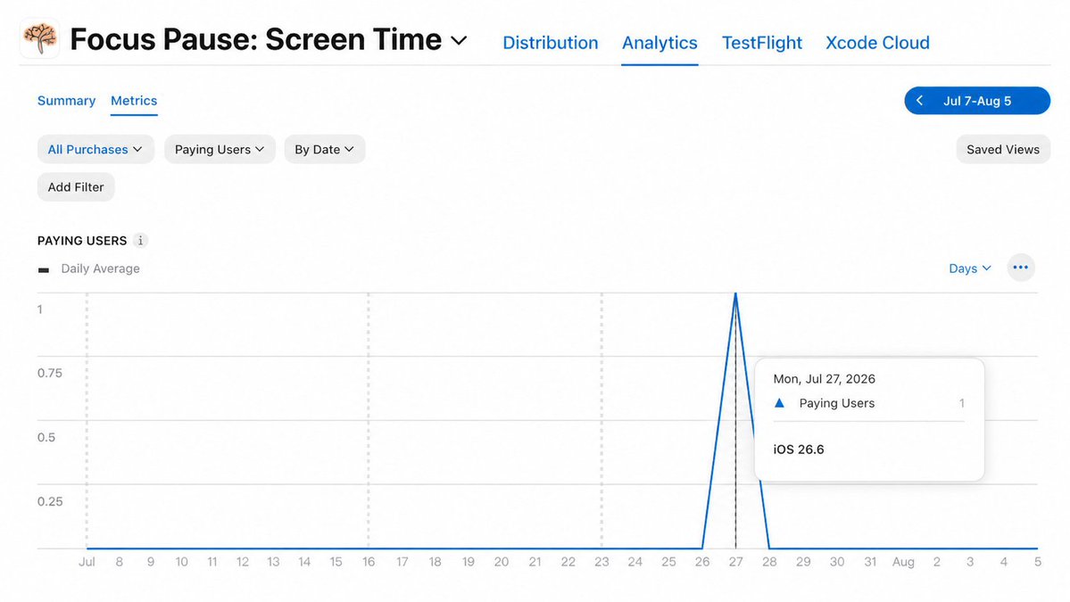The image size is (1070, 602).
Task: Click the Jul label on the axis
Action: pos(87,562)
